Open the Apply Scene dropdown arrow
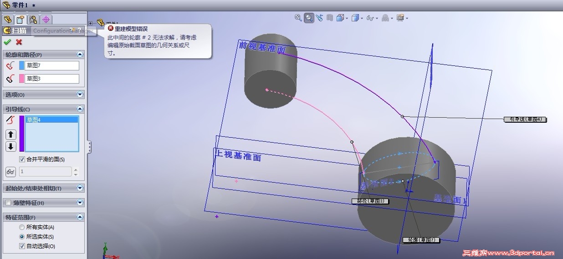 [392, 19]
